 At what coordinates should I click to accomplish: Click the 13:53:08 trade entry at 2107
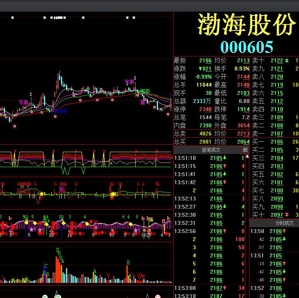point(209,288)
